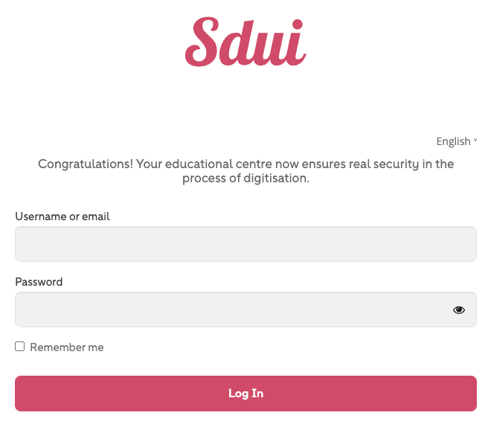The image size is (491, 427).
Task: Click the digitisation security notice text
Action: 245,171
